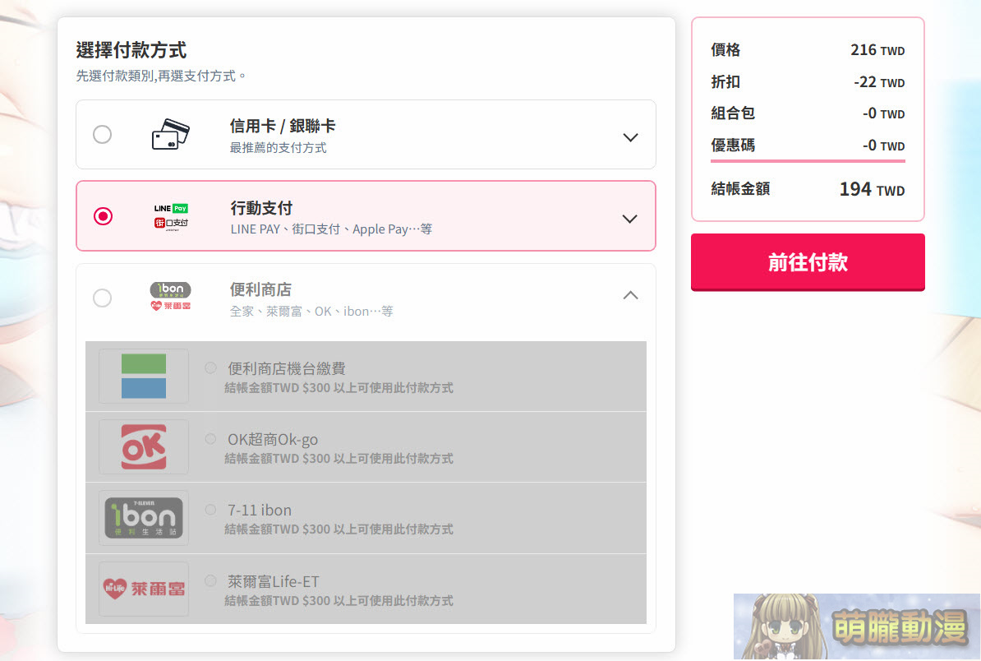Click the 216 TWD price value
This screenshot has height=661, width=981.
[877, 50]
